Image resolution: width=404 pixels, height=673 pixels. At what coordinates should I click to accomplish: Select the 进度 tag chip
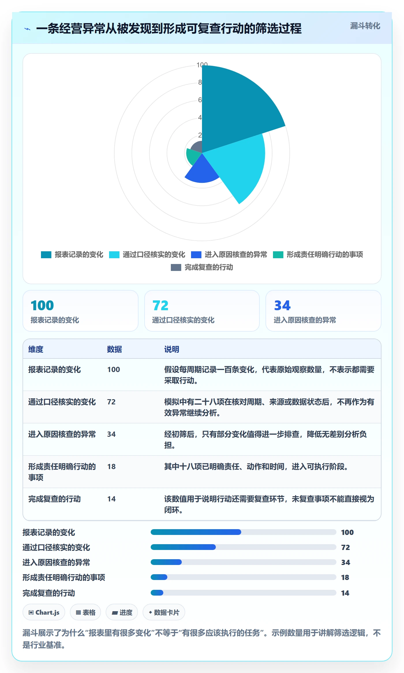[x=122, y=612]
